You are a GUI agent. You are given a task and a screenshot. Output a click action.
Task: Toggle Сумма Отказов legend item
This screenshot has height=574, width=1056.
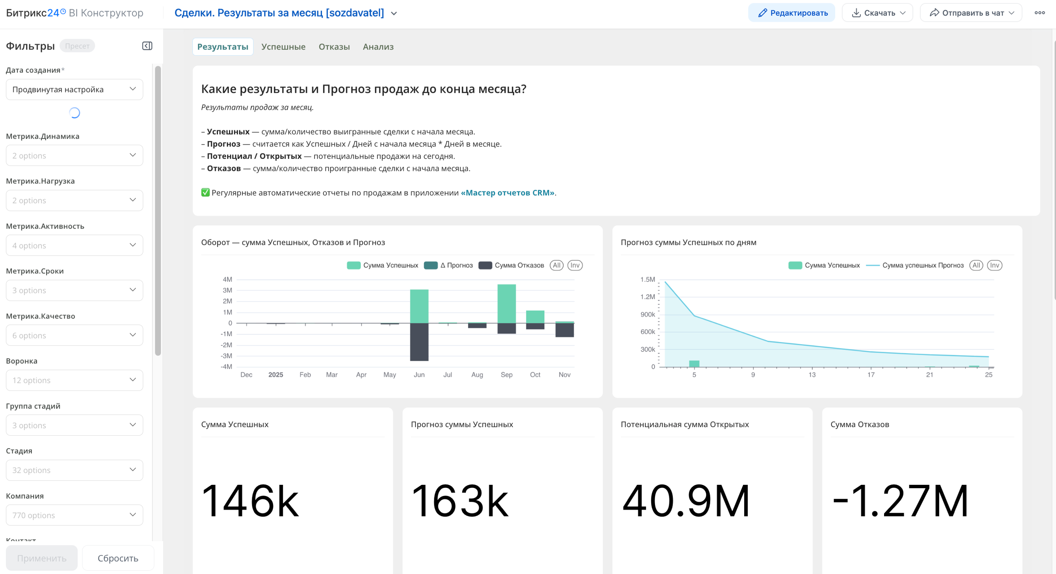click(x=511, y=265)
